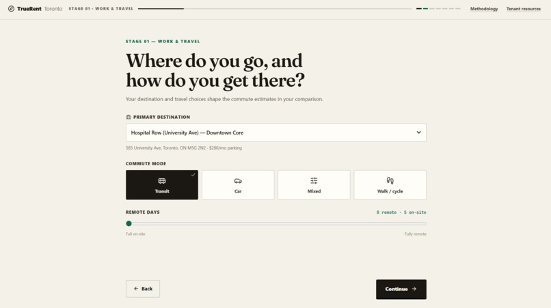The height and width of the screenshot is (308, 551).
Task: Click the '585 University Ave' address text
Action: click(144, 148)
